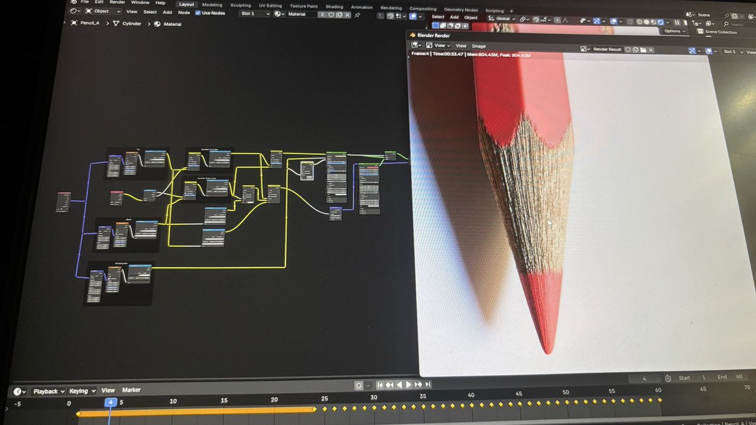This screenshot has height=425, width=756.
Task: Select the solid viewport shading sphere
Action: click(x=646, y=22)
